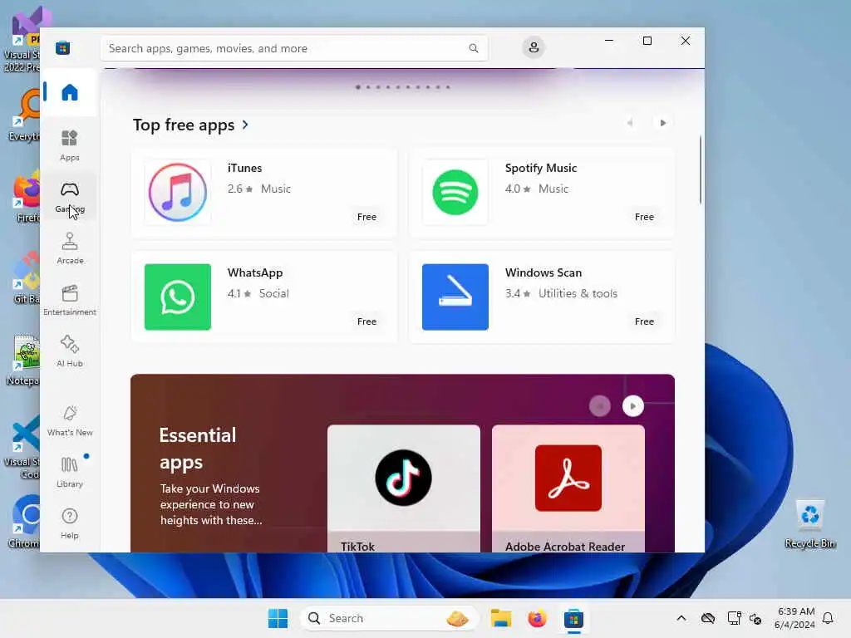Click the Spotify Music Free price label
Viewport: 851px width, 638px height.
644,217
